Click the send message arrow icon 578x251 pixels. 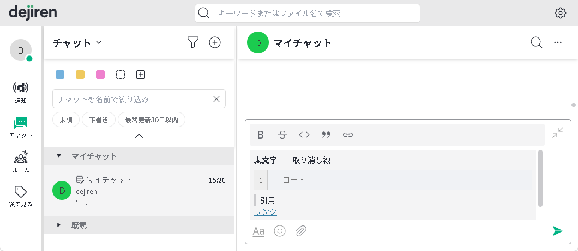tap(557, 231)
